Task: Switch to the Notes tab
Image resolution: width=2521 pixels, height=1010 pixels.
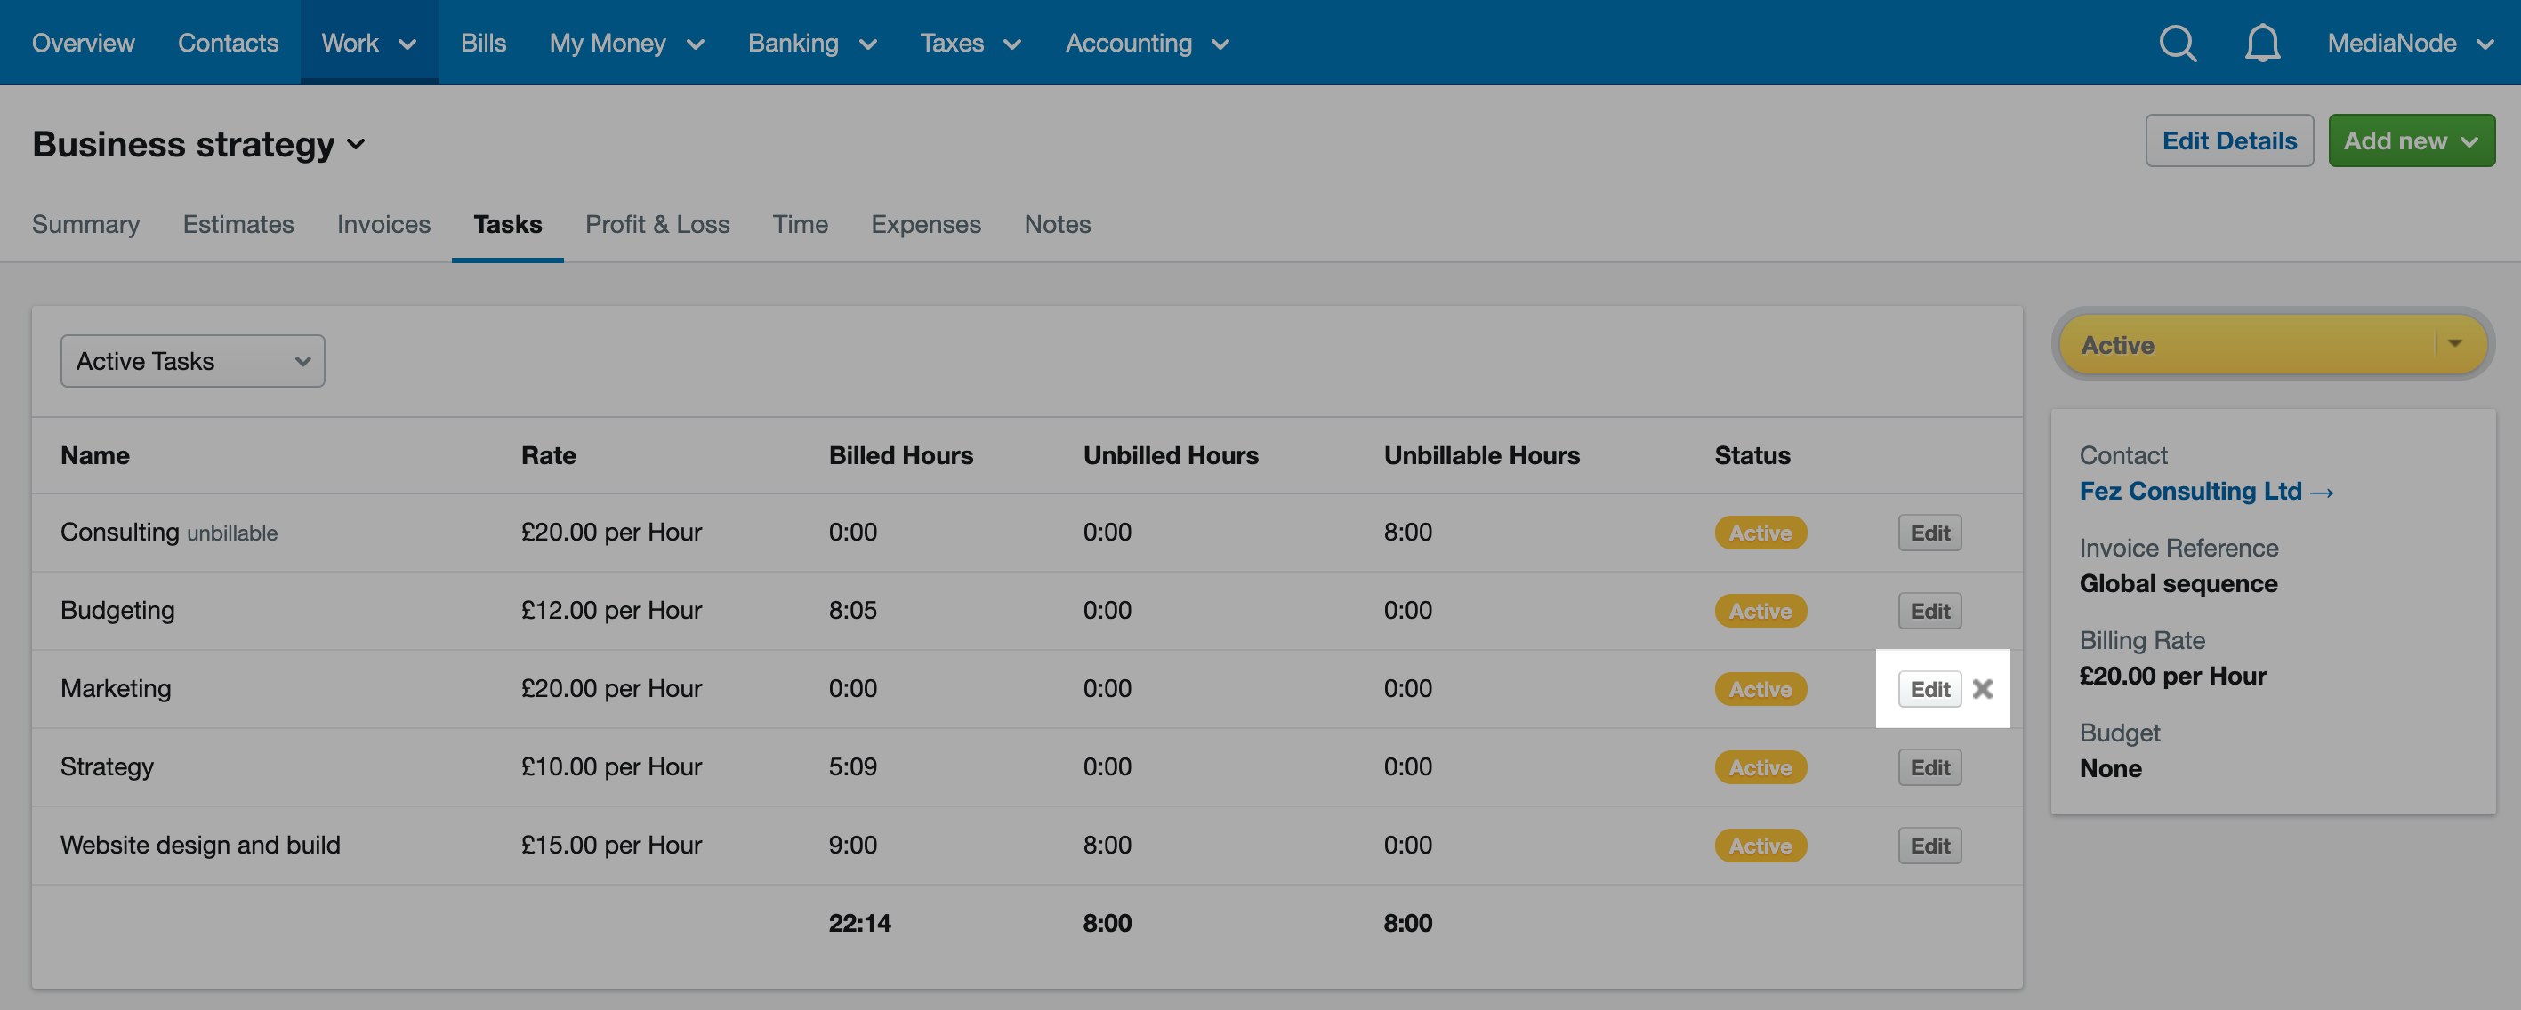Action: [x=1057, y=224]
